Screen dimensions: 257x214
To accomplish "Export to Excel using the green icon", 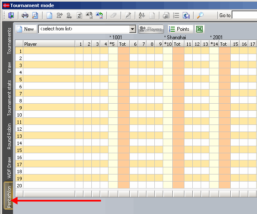I will click(x=200, y=29).
